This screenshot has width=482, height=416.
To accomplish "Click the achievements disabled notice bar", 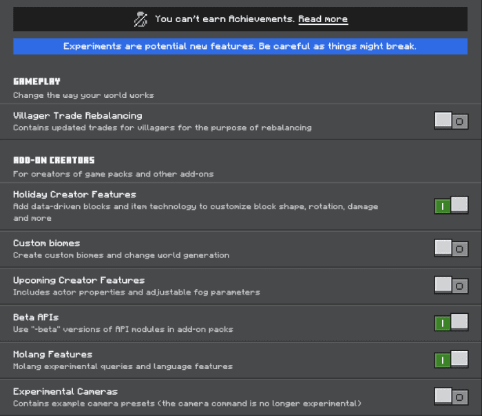I will pyautogui.click(x=240, y=19).
